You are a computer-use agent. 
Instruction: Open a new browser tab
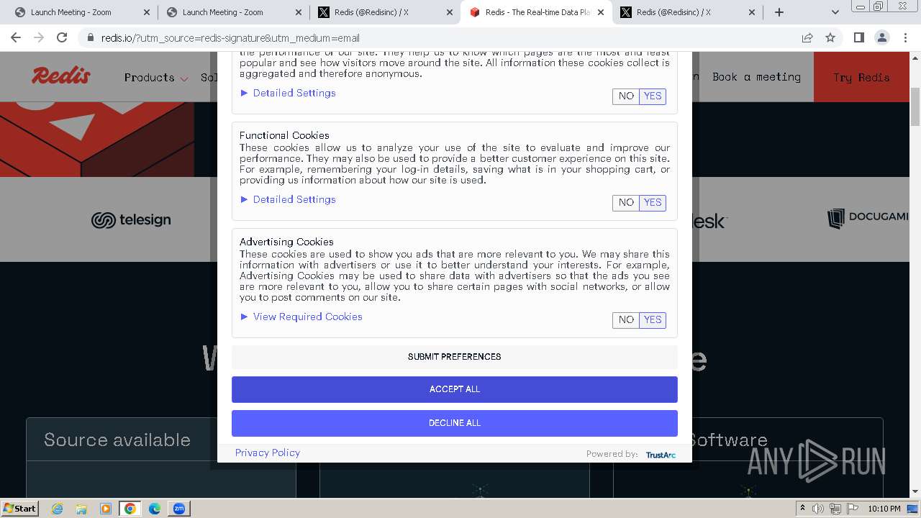point(779,12)
